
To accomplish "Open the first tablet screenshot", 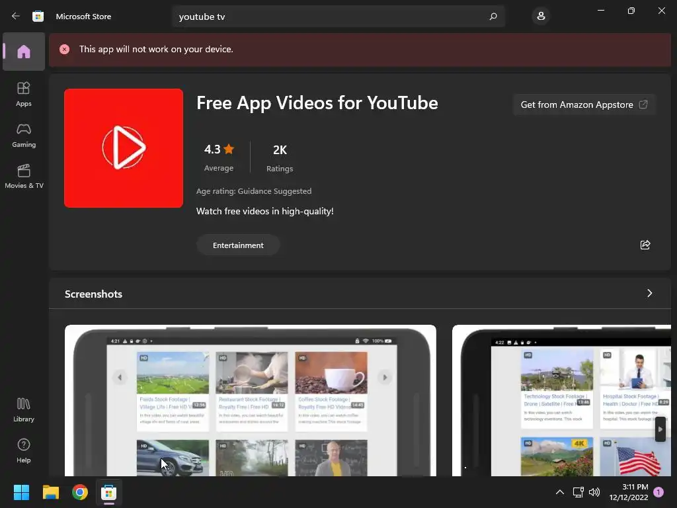I will tap(251, 400).
